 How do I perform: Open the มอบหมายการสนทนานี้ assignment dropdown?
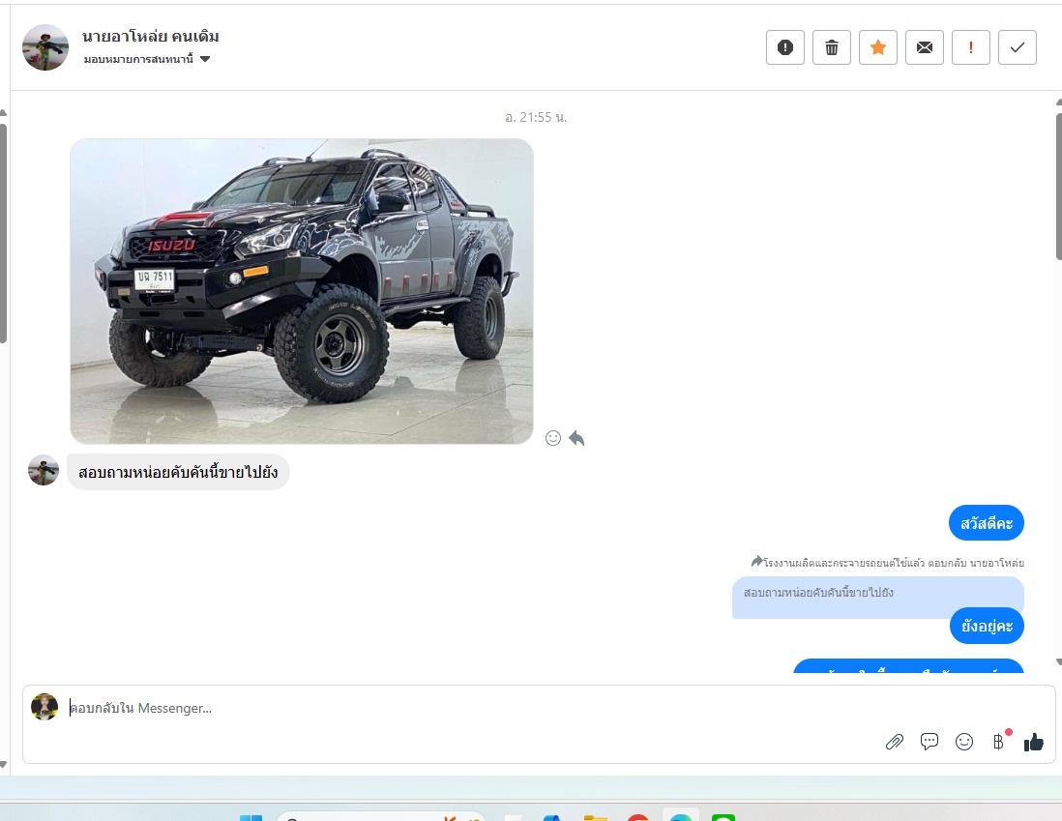[x=147, y=59]
